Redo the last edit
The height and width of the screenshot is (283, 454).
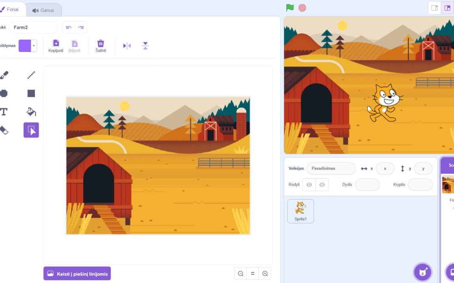point(81,27)
